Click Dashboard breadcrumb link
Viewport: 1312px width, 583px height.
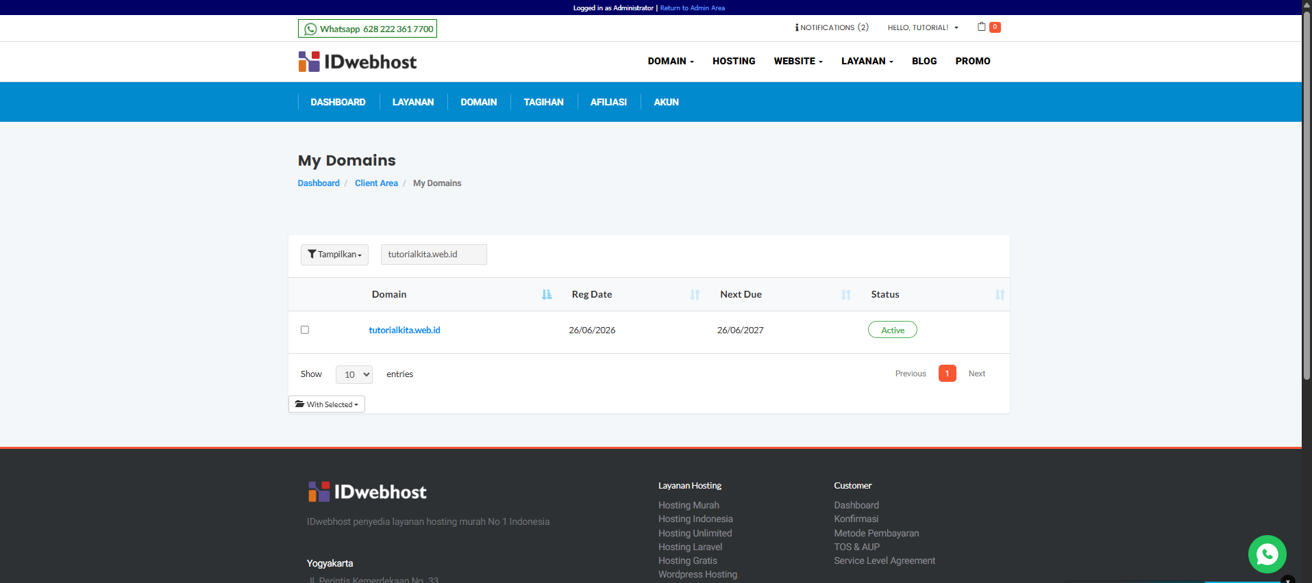pos(319,183)
